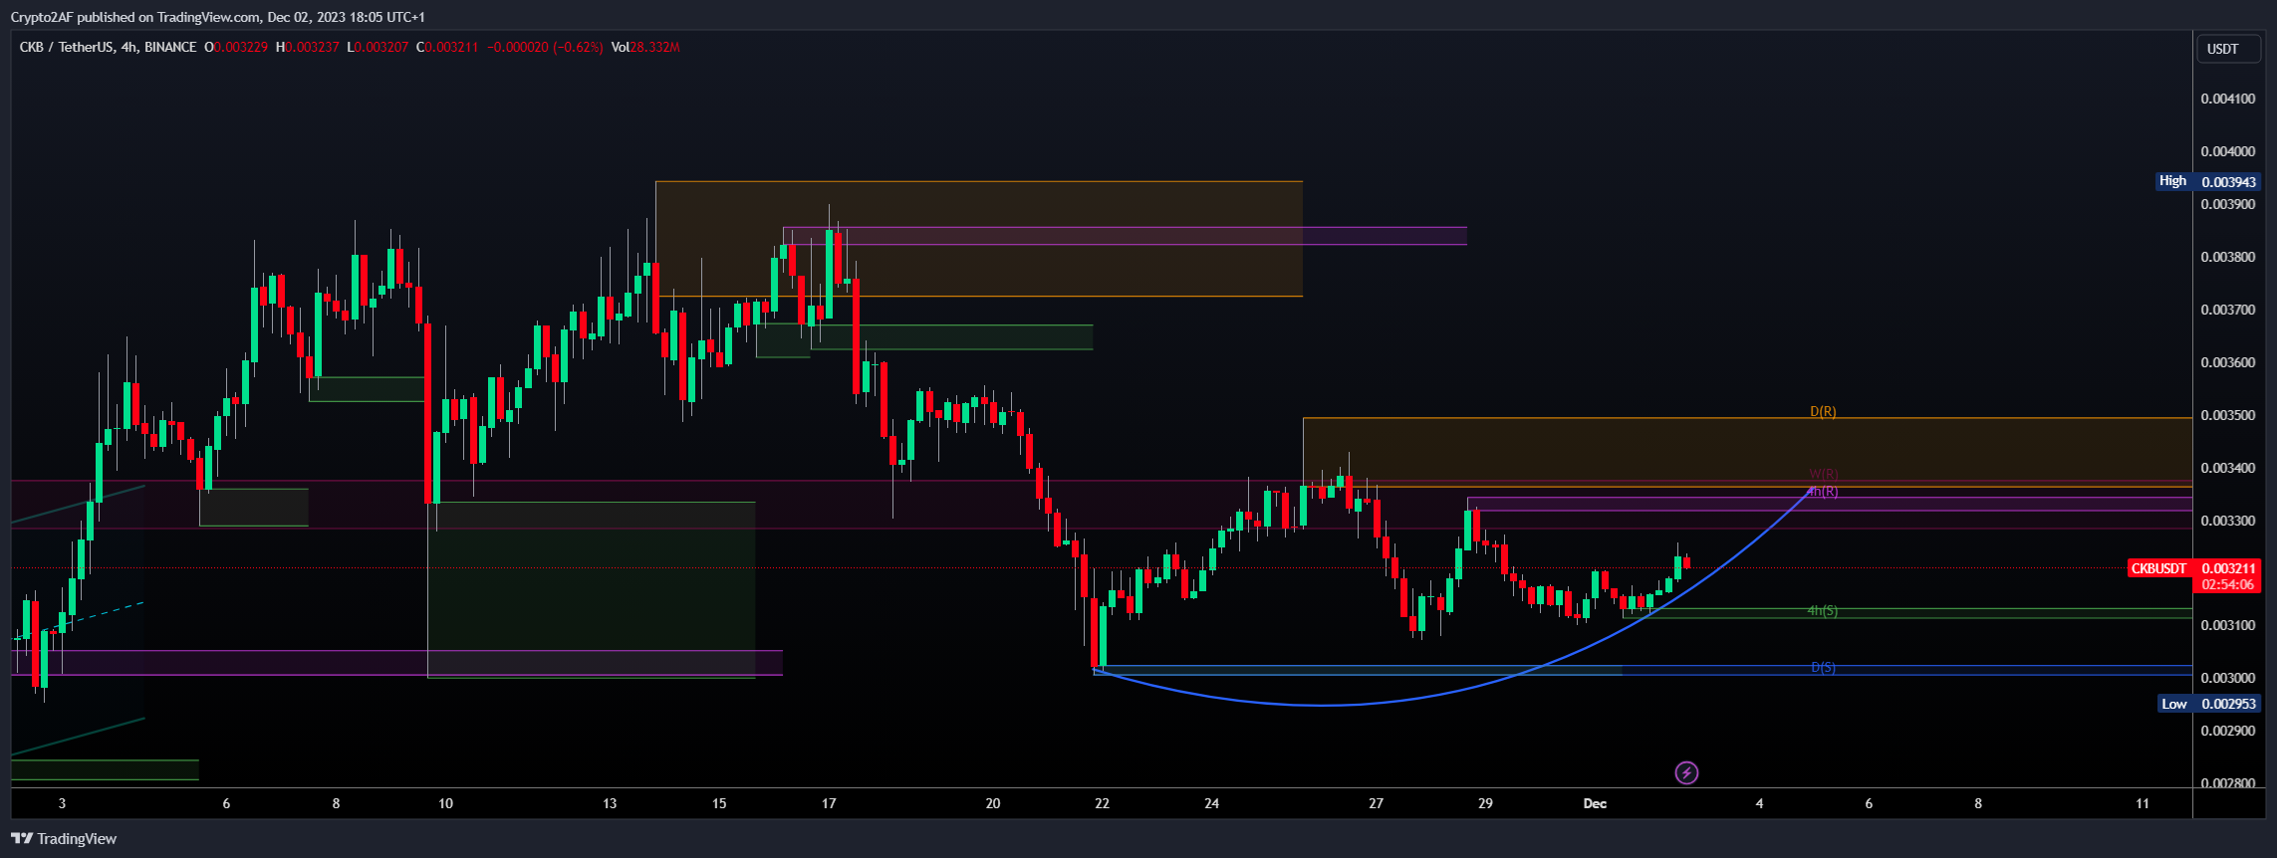Screen dimensions: 2277x858
Task: Click the 4h(R) purple resistance label
Action: pyautogui.click(x=1823, y=492)
